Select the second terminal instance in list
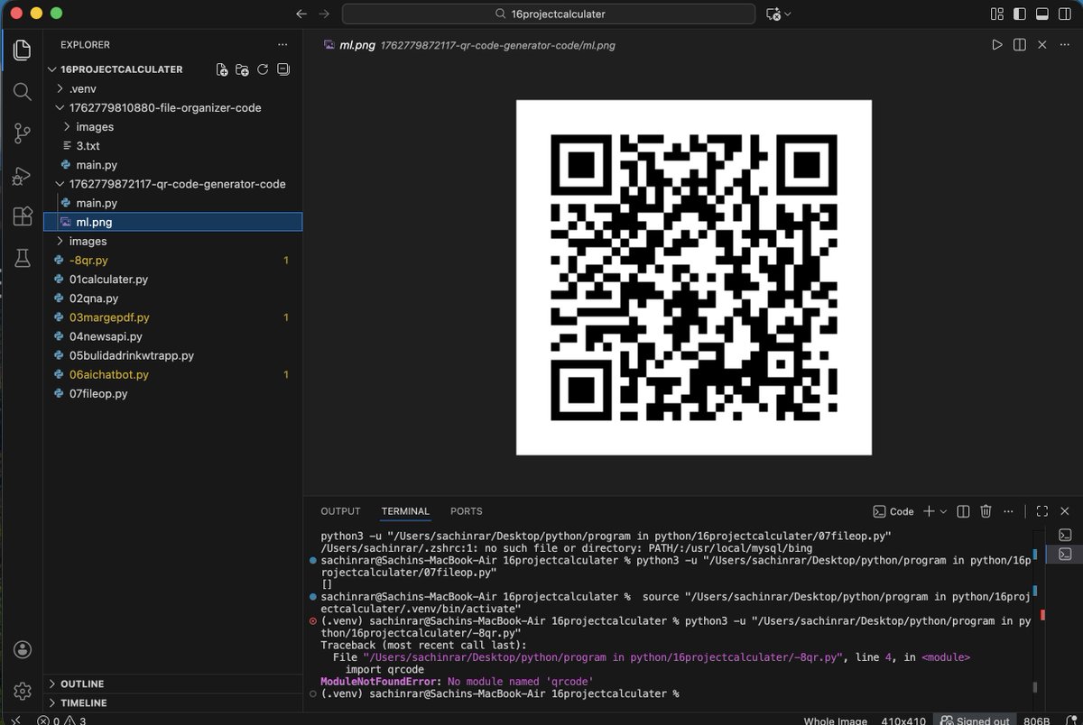 [x=1065, y=553]
